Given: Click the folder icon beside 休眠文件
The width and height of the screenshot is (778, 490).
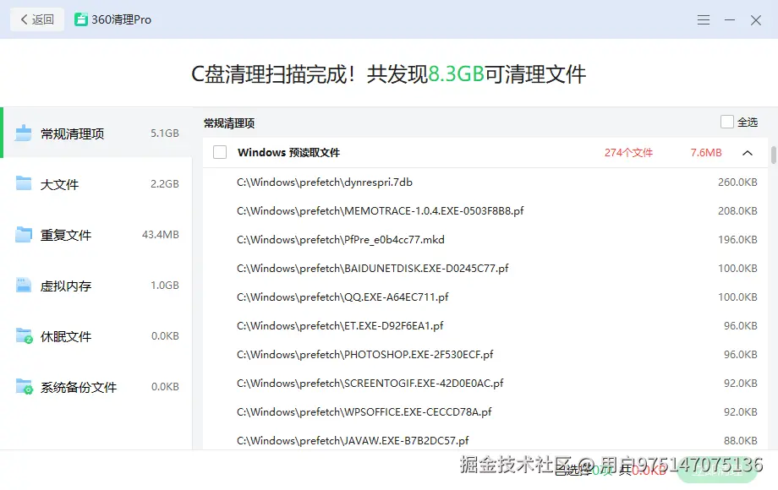Looking at the screenshot, I should pos(24,336).
